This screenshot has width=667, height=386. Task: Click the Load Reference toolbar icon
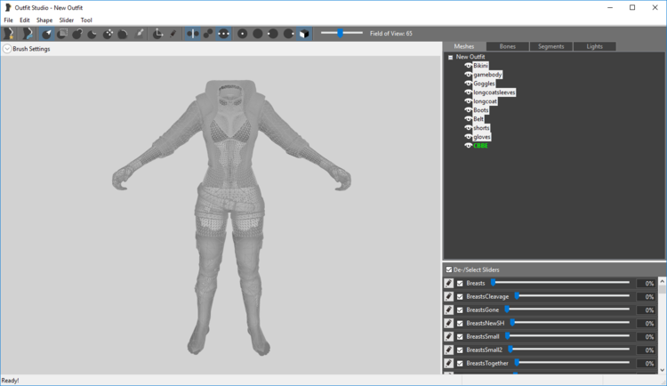click(x=28, y=34)
